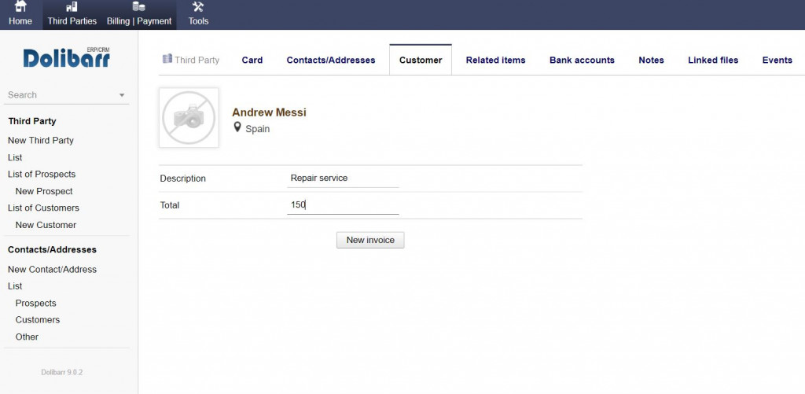Click the Spain location pin icon
This screenshot has width=805, height=394.
[237, 127]
